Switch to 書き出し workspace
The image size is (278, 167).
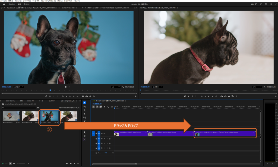[27, 4]
